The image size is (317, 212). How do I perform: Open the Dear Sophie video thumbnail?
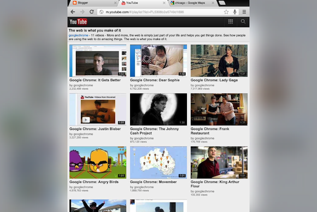coord(158,61)
